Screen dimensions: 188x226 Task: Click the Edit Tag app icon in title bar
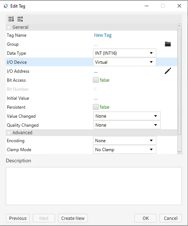(6, 6)
